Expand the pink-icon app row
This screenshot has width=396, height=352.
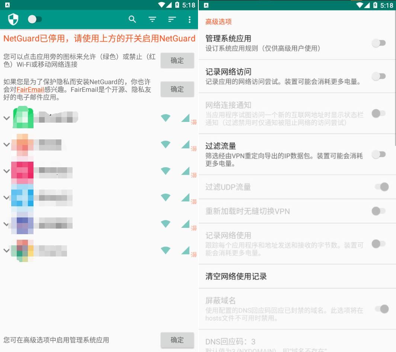click(x=7, y=171)
